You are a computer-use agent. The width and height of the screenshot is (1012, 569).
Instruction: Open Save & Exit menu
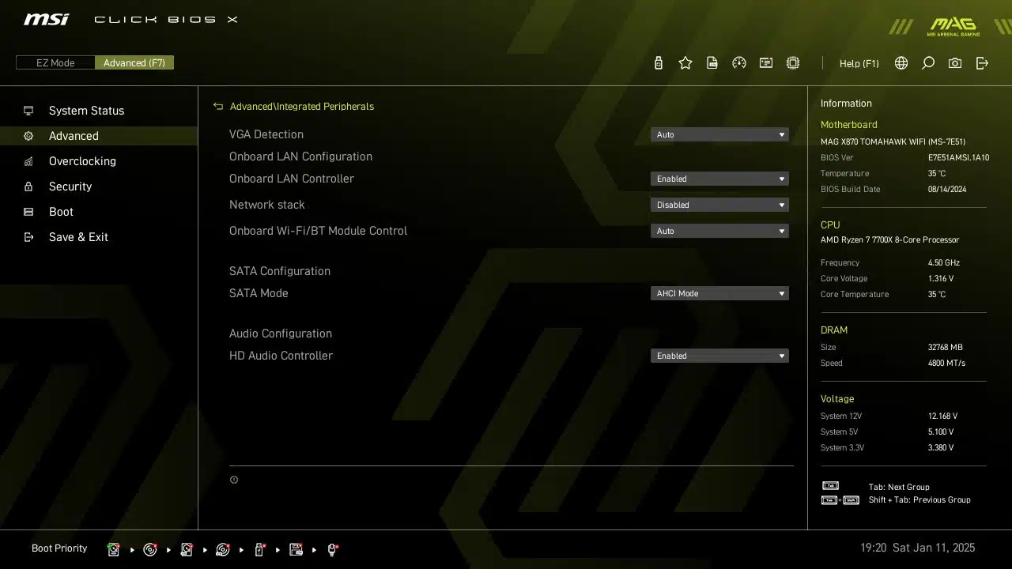pyautogui.click(x=78, y=237)
